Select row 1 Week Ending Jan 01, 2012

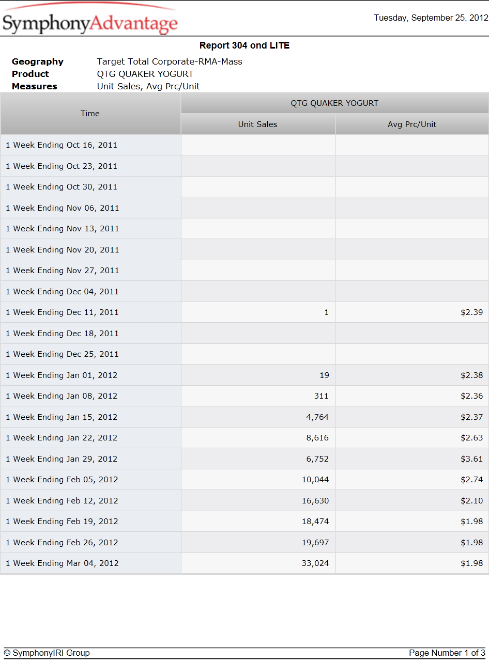pos(244,375)
